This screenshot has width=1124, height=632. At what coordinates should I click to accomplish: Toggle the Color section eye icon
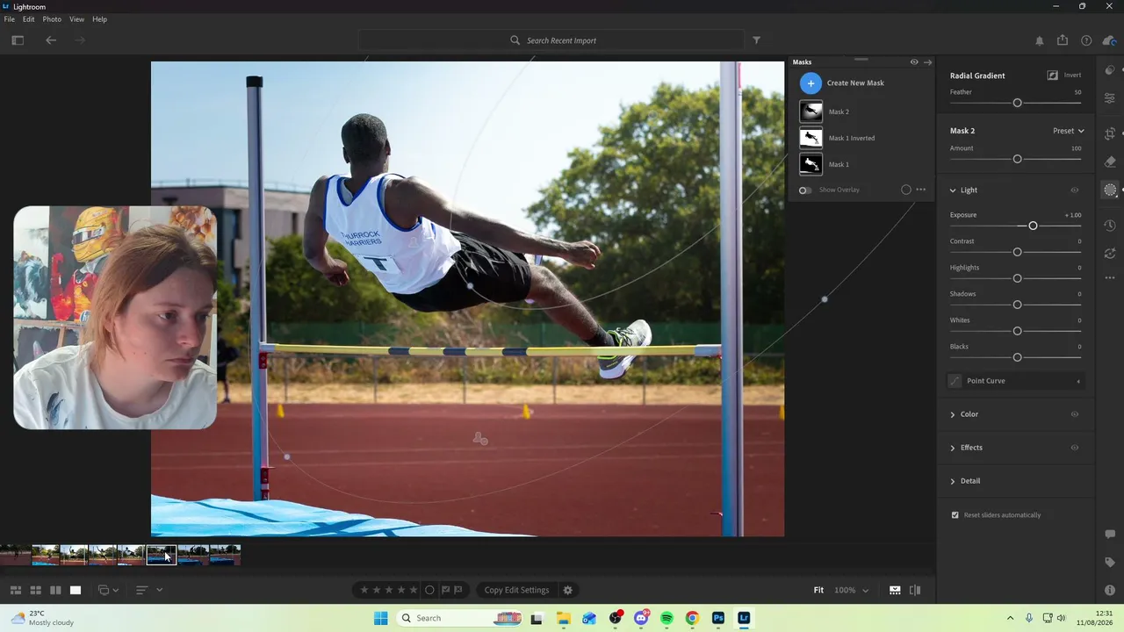pyautogui.click(x=1074, y=414)
